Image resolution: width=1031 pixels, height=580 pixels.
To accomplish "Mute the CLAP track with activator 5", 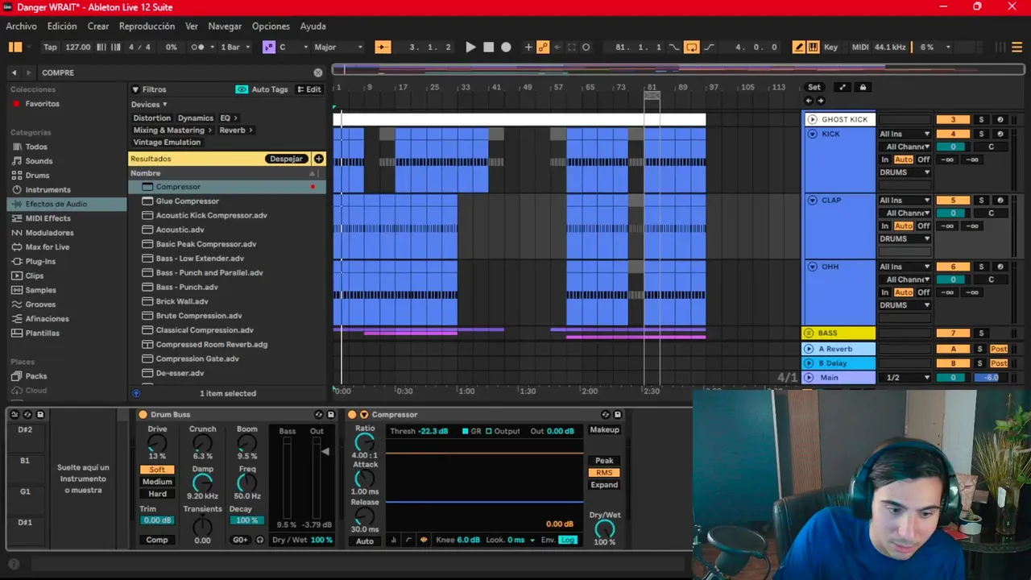I will 953,201.
